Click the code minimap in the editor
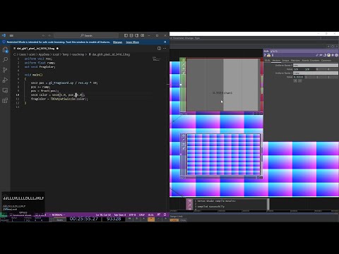Viewport: 339px width, 254px height. (156, 59)
